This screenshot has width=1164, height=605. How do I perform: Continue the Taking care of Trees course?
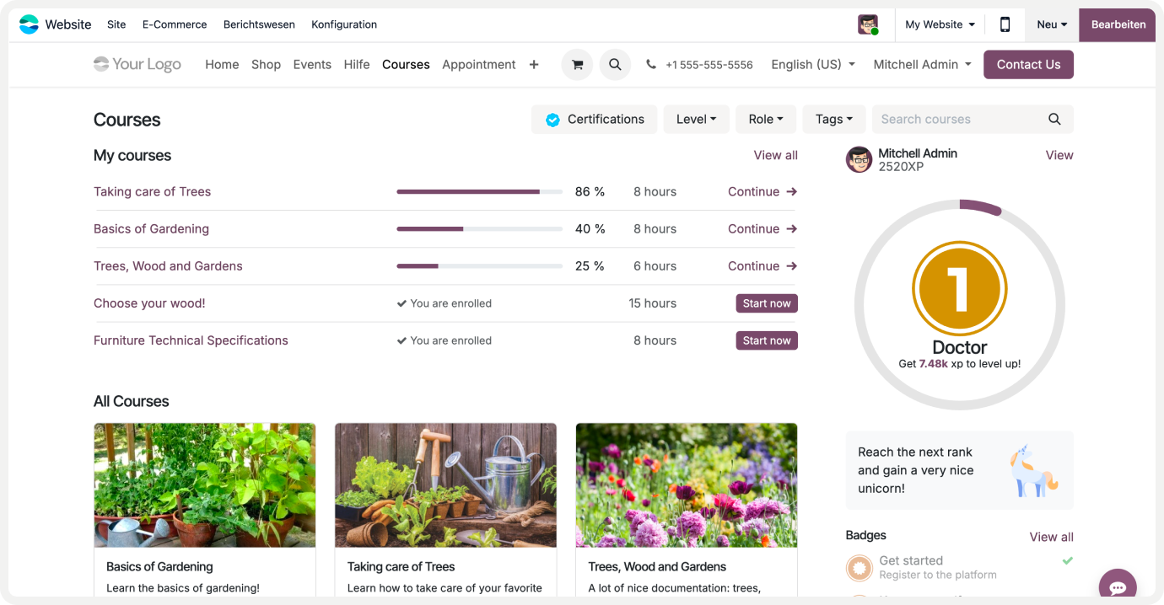(763, 191)
